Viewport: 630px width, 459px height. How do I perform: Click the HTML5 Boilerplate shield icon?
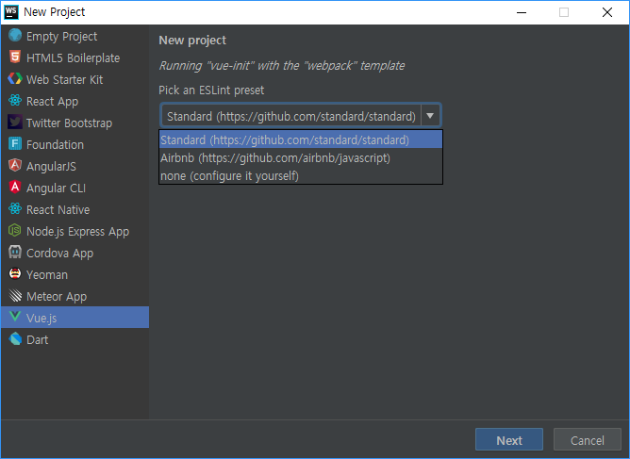[15, 57]
